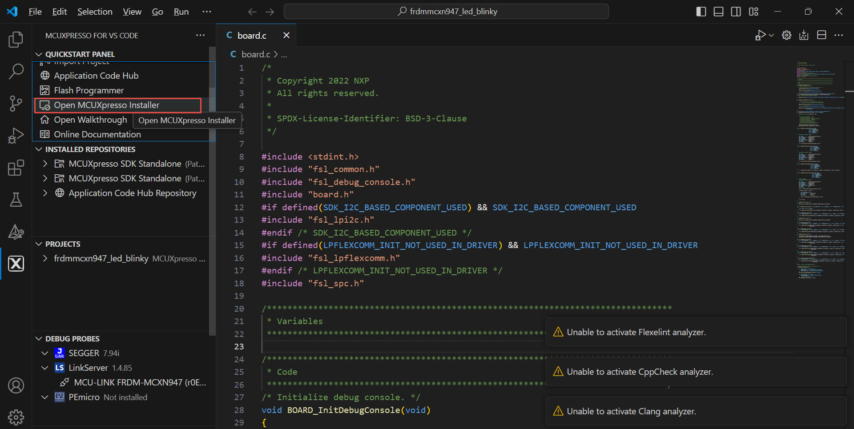854x429 pixels.
Task: Open the MCUXpresso for VS Code sidebar view
Action: [x=16, y=263]
